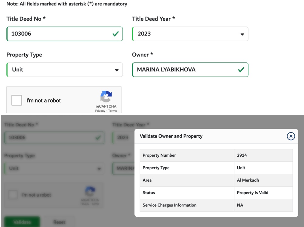Select the Property Number value 2914 in the dialog
The height and width of the screenshot is (227, 304).
[242, 155]
